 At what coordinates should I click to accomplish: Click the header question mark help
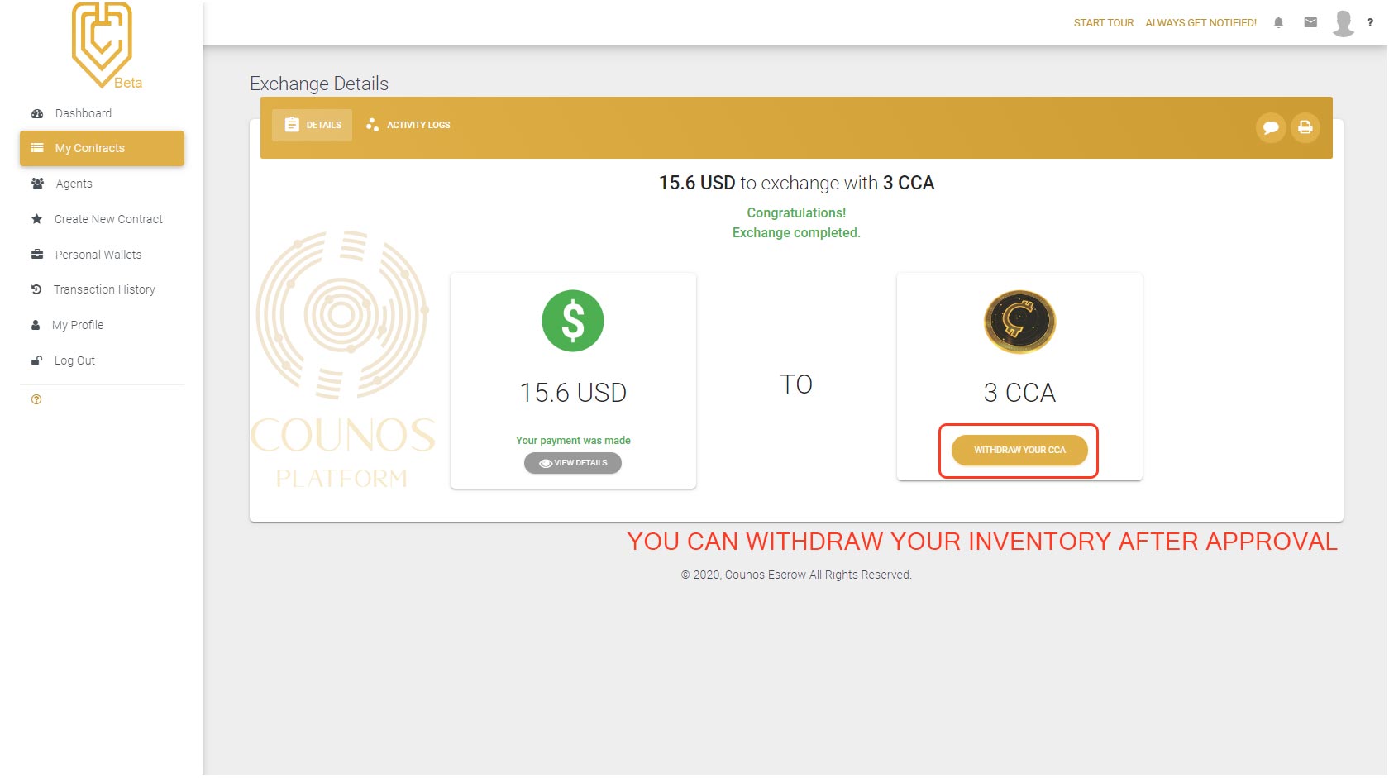tap(1370, 23)
